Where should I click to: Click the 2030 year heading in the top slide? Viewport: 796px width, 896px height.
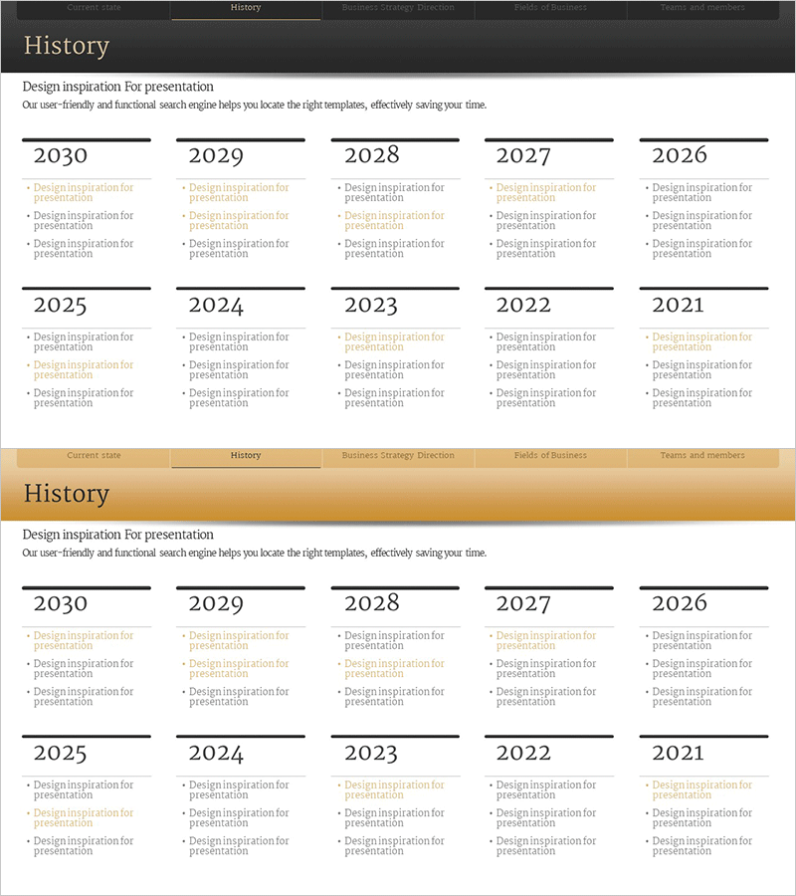tap(61, 156)
